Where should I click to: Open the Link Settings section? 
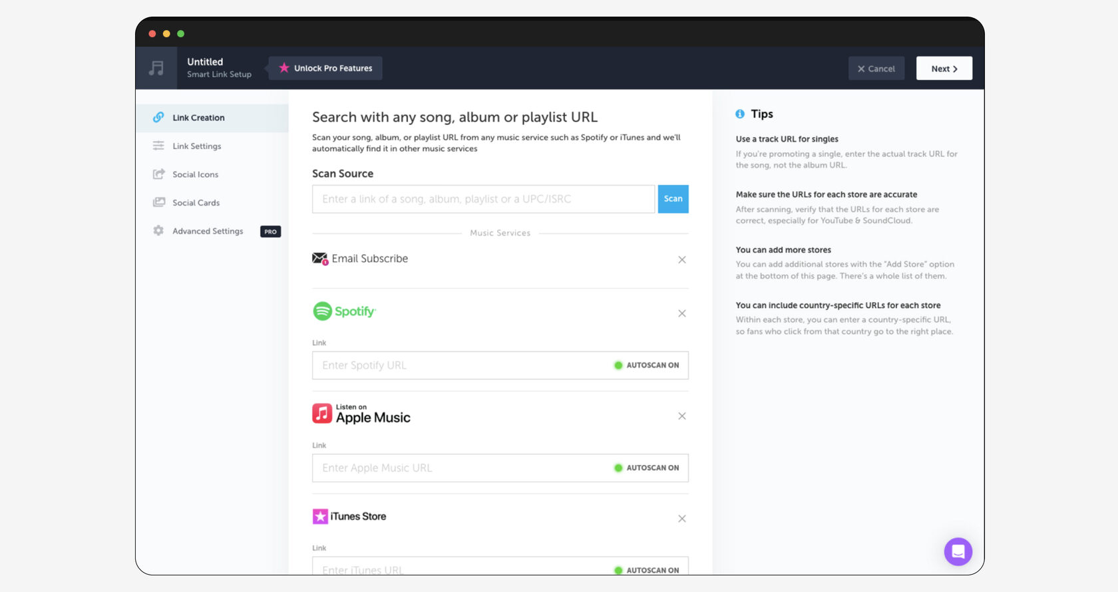click(196, 146)
